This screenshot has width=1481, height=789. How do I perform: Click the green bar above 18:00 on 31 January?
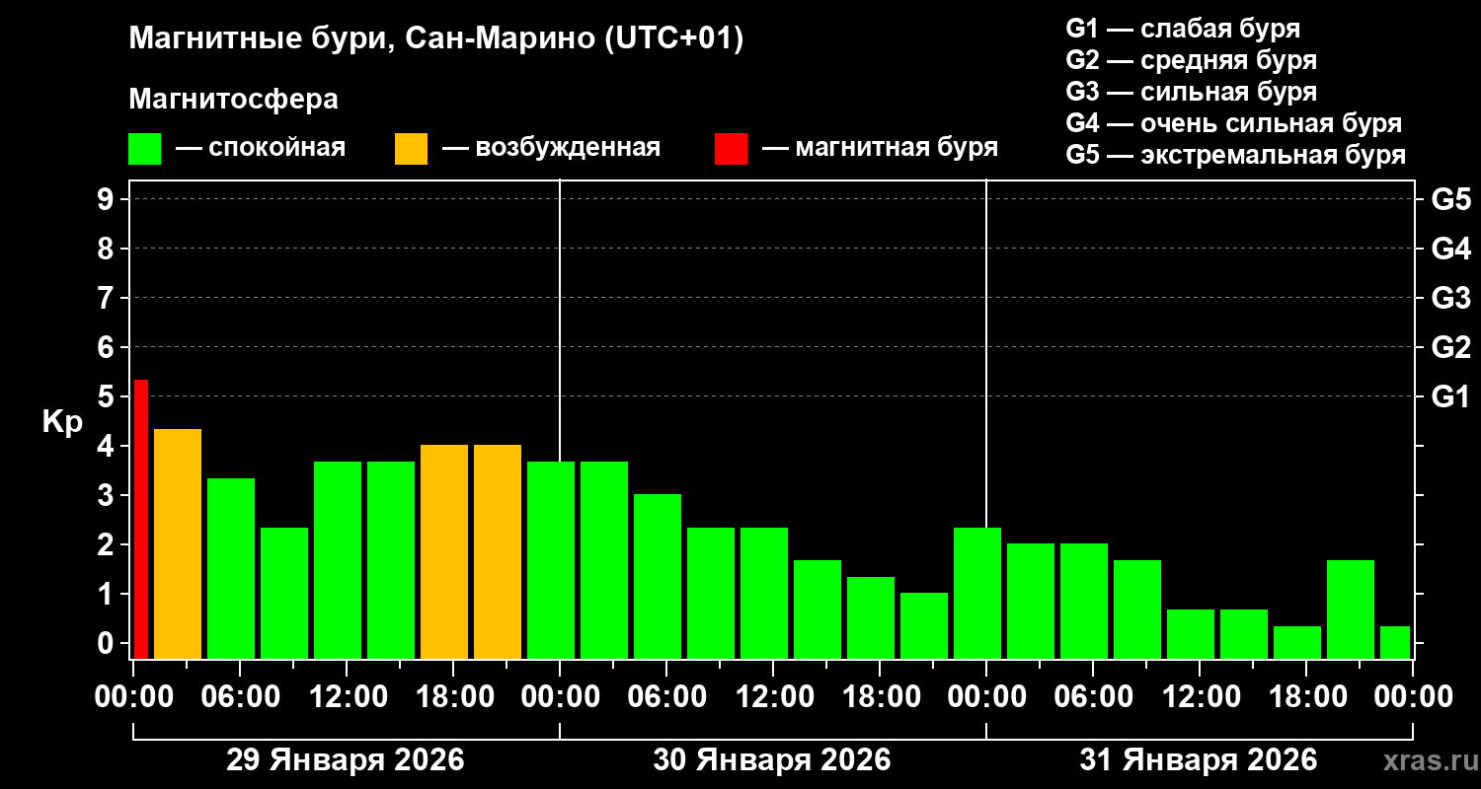(x=1297, y=642)
